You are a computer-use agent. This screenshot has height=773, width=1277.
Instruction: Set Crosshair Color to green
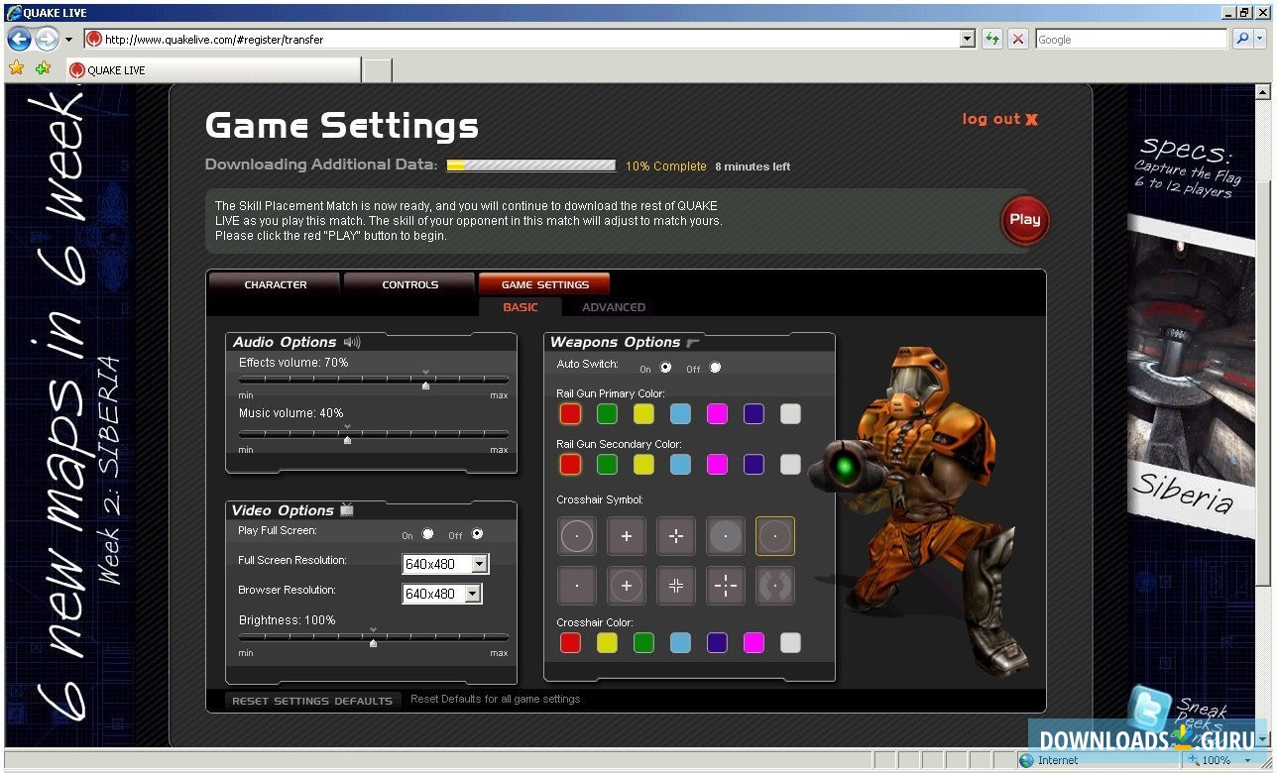(643, 642)
